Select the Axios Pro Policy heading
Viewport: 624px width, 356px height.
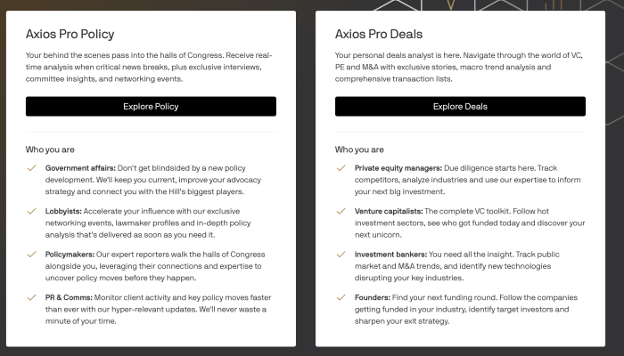[x=70, y=34]
